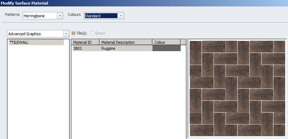The image size is (288, 139).
Task: Select the Tile(s) radio button
Action: pyautogui.click(x=73, y=33)
